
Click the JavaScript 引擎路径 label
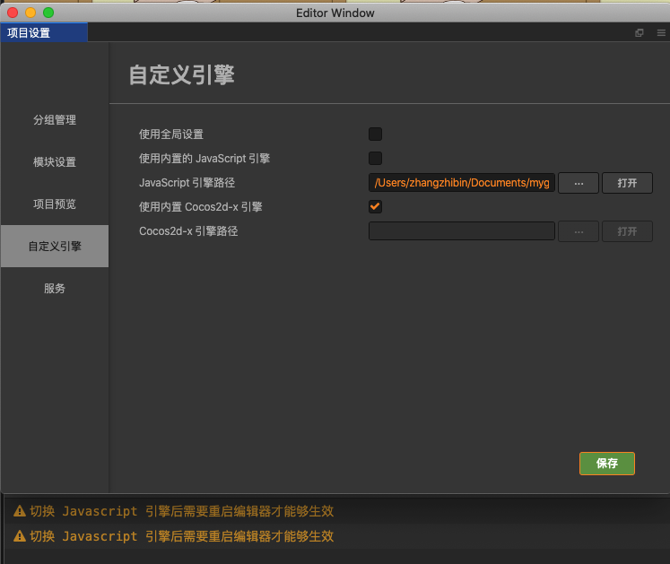tap(187, 183)
